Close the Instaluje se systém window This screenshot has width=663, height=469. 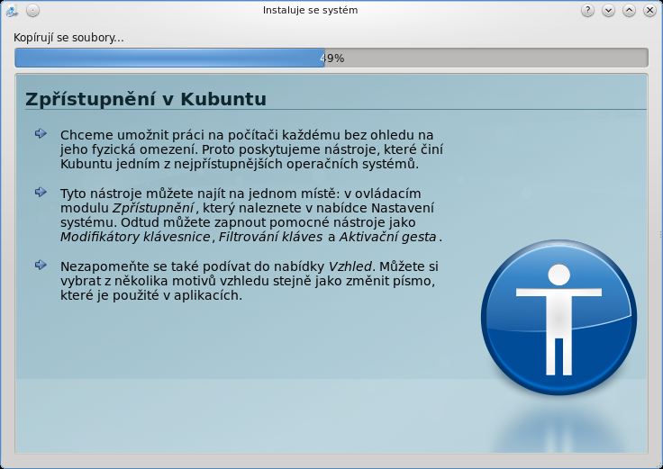point(649,10)
